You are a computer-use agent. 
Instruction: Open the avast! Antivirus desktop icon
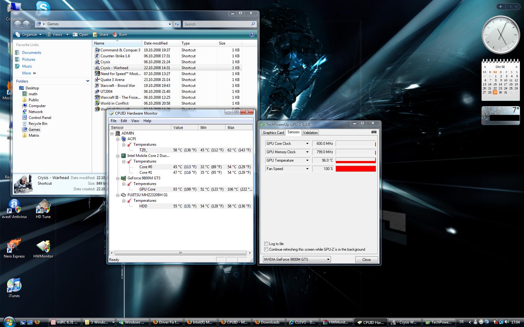pos(14,209)
